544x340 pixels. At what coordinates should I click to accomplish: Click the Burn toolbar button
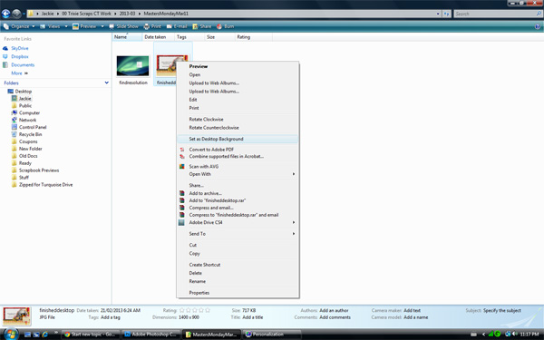pos(225,26)
